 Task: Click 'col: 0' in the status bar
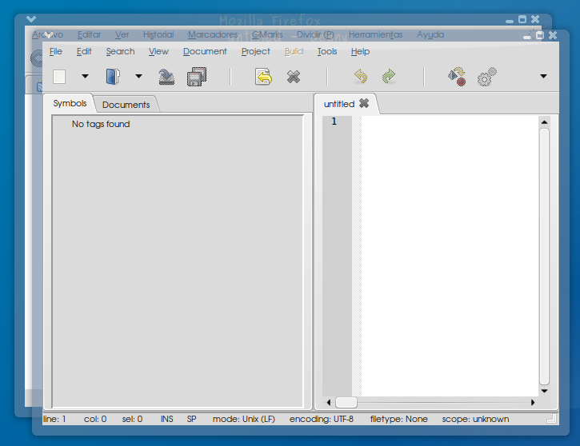click(95, 419)
